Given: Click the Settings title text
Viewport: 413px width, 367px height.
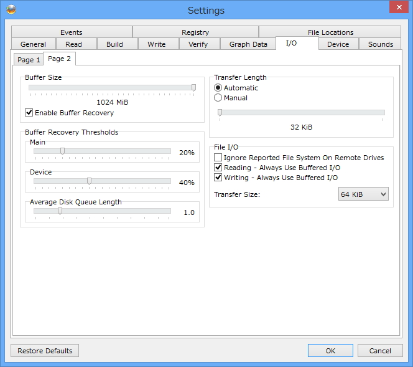Looking at the screenshot, I should coord(206,11).
